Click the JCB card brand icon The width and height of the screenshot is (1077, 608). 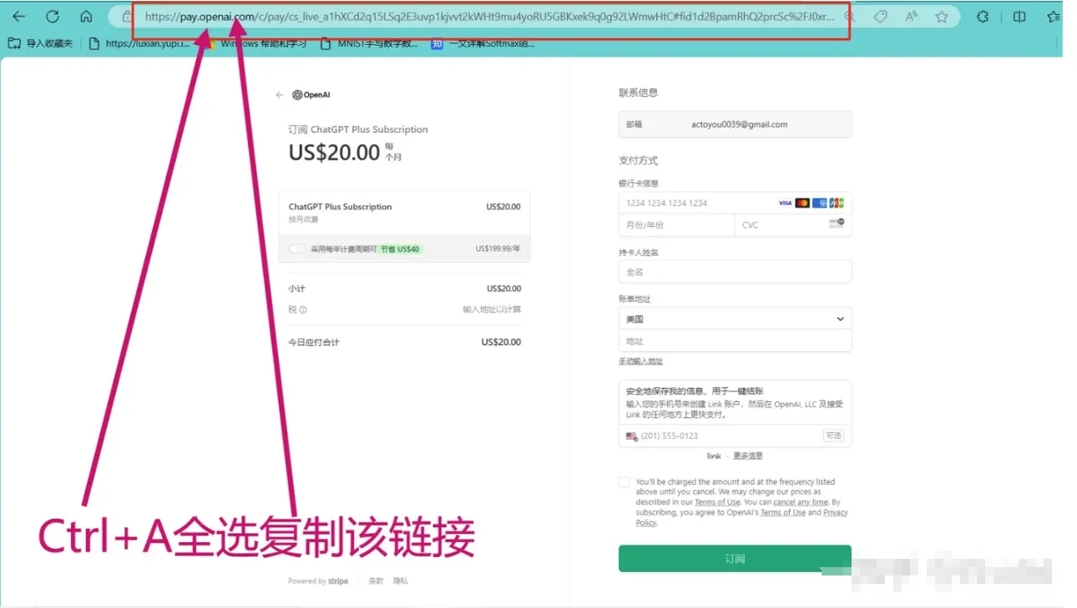click(837, 203)
